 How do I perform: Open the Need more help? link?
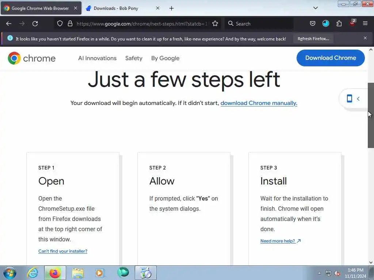pos(280,241)
